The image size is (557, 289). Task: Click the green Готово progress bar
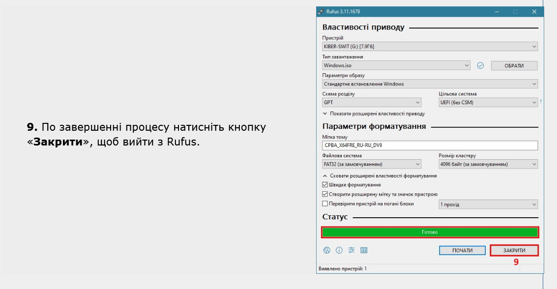pos(430,232)
